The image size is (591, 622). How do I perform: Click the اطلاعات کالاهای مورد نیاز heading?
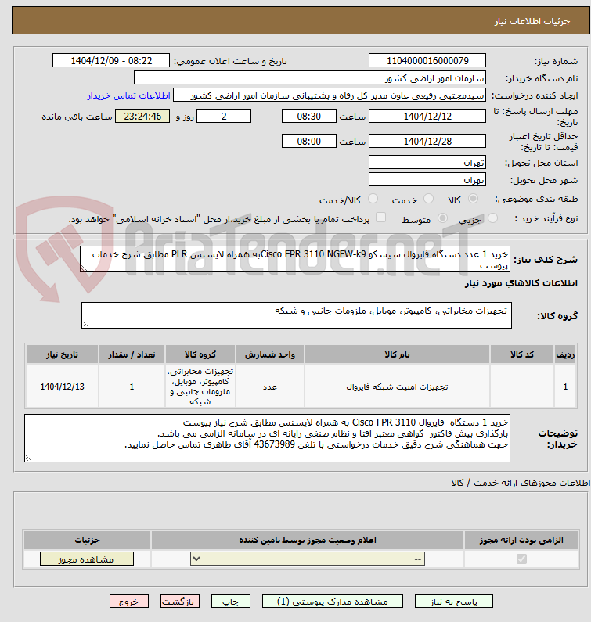tap(521, 283)
